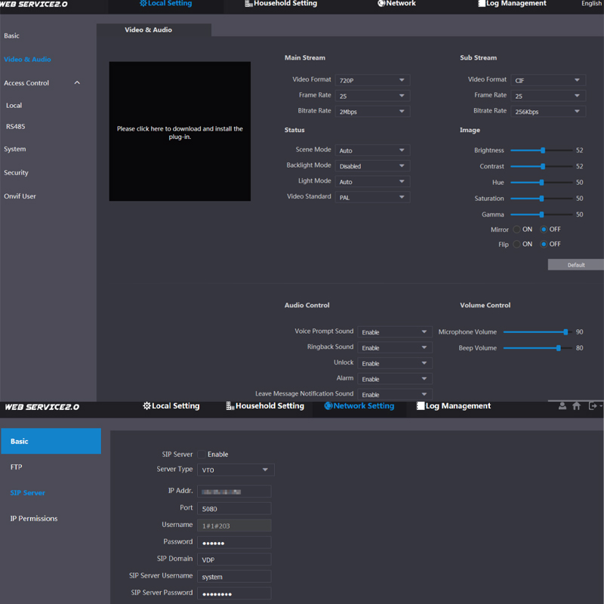Select Video & Audio in the sidebar
Screen dimensions: 604x604
[x=27, y=60]
